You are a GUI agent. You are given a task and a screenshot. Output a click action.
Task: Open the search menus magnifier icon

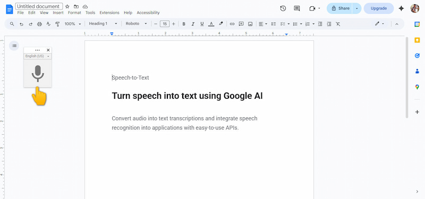tap(12, 24)
